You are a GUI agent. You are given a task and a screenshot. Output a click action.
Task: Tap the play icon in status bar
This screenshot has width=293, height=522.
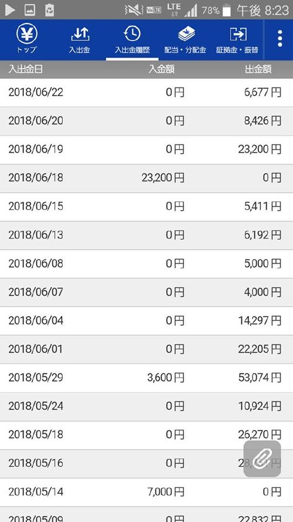pyautogui.click(x=11, y=11)
